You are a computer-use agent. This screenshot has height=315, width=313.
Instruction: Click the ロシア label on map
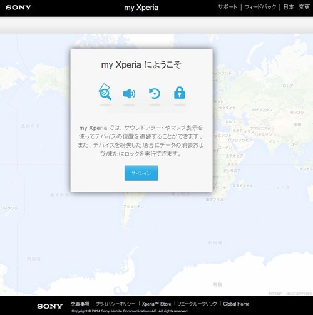288,86
